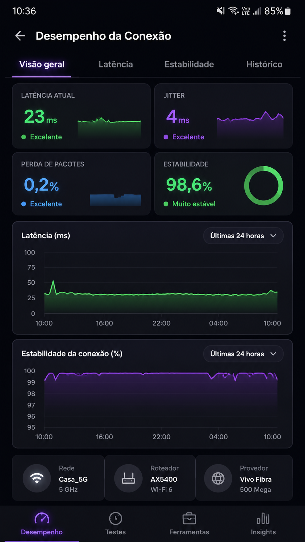The image size is (305, 542).
Task: Tap the Vivo Fibra provider name
Action: (256, 479)
